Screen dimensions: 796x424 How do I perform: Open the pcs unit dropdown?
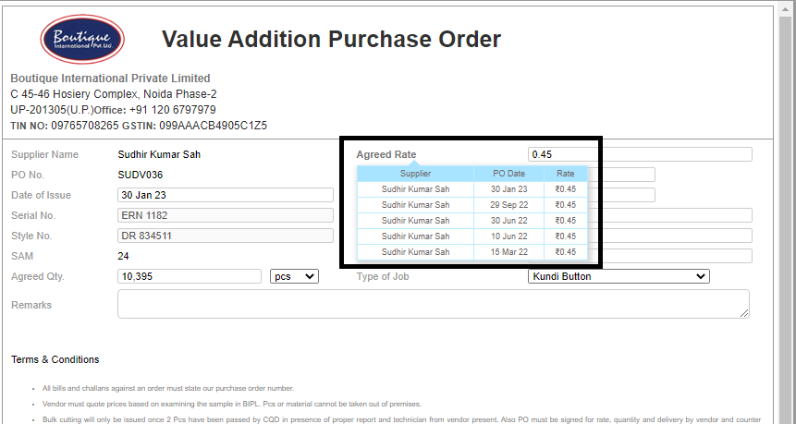[294, 276]
